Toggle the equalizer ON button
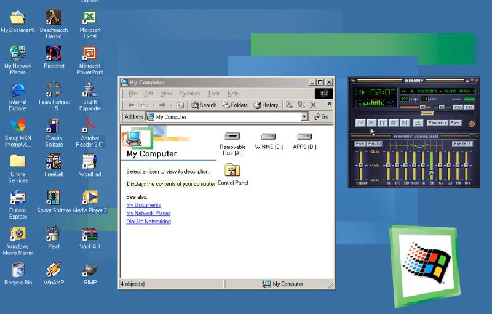The width and height of the screenshot is (492, 314). 360,144
